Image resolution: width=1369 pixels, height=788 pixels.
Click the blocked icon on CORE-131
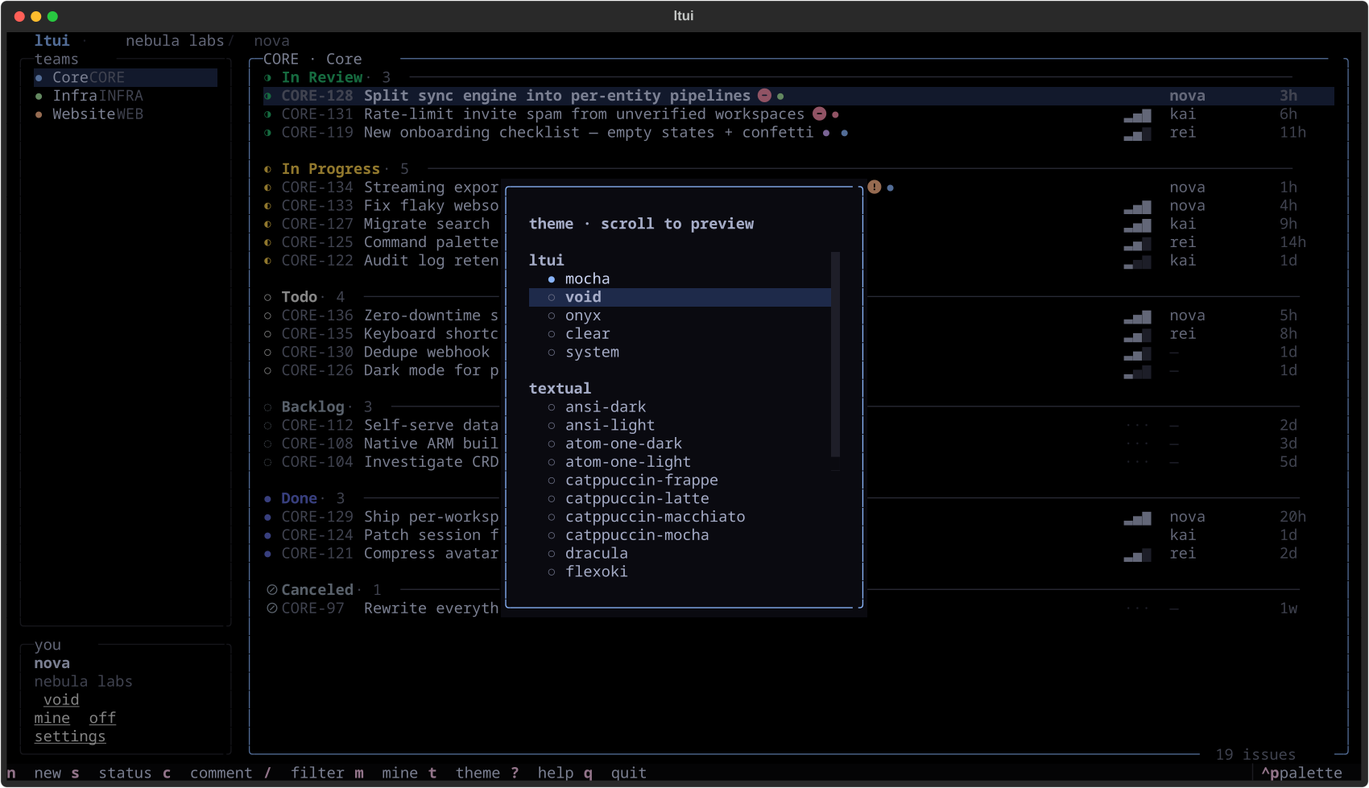[x=820, y=114]
